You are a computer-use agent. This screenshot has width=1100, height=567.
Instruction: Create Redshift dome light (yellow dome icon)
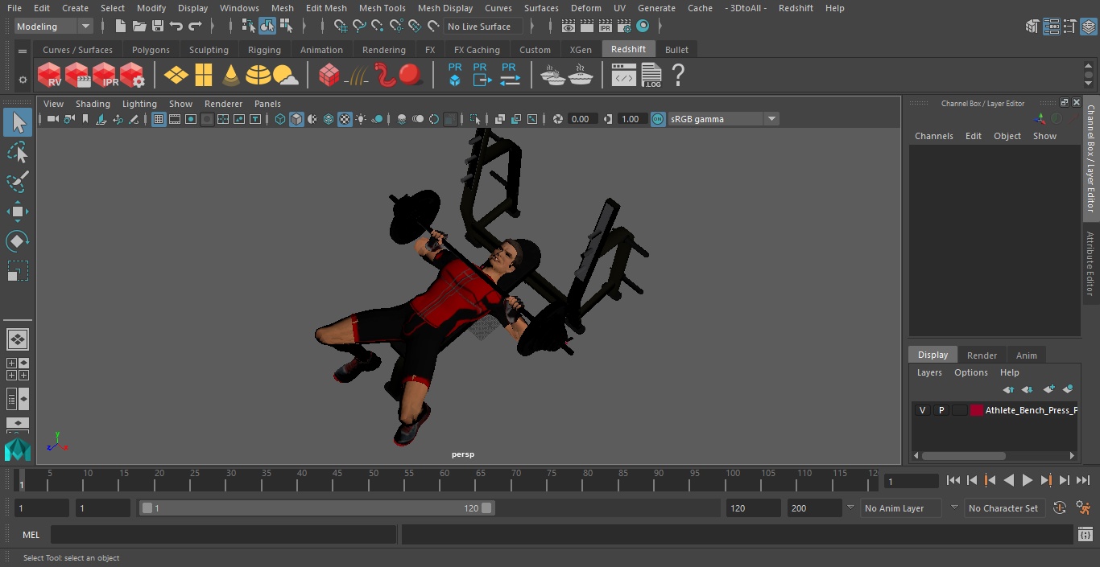[258, 76]
